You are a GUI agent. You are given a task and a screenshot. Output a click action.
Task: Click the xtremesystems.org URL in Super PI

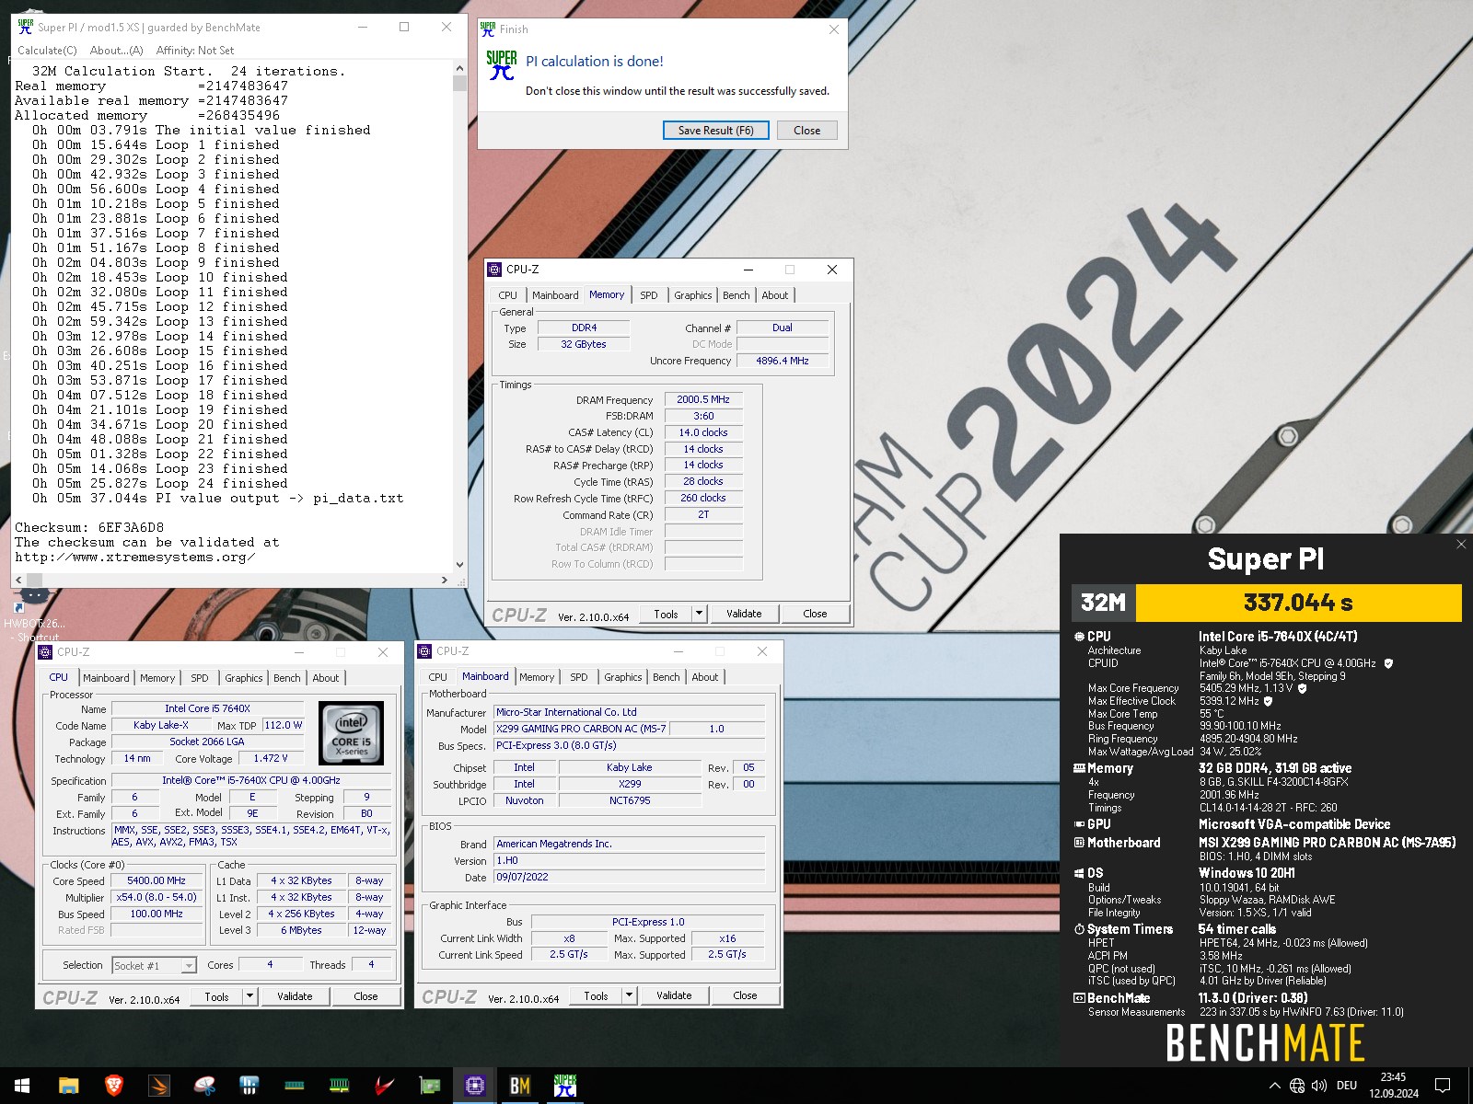[x=135, y=557]
